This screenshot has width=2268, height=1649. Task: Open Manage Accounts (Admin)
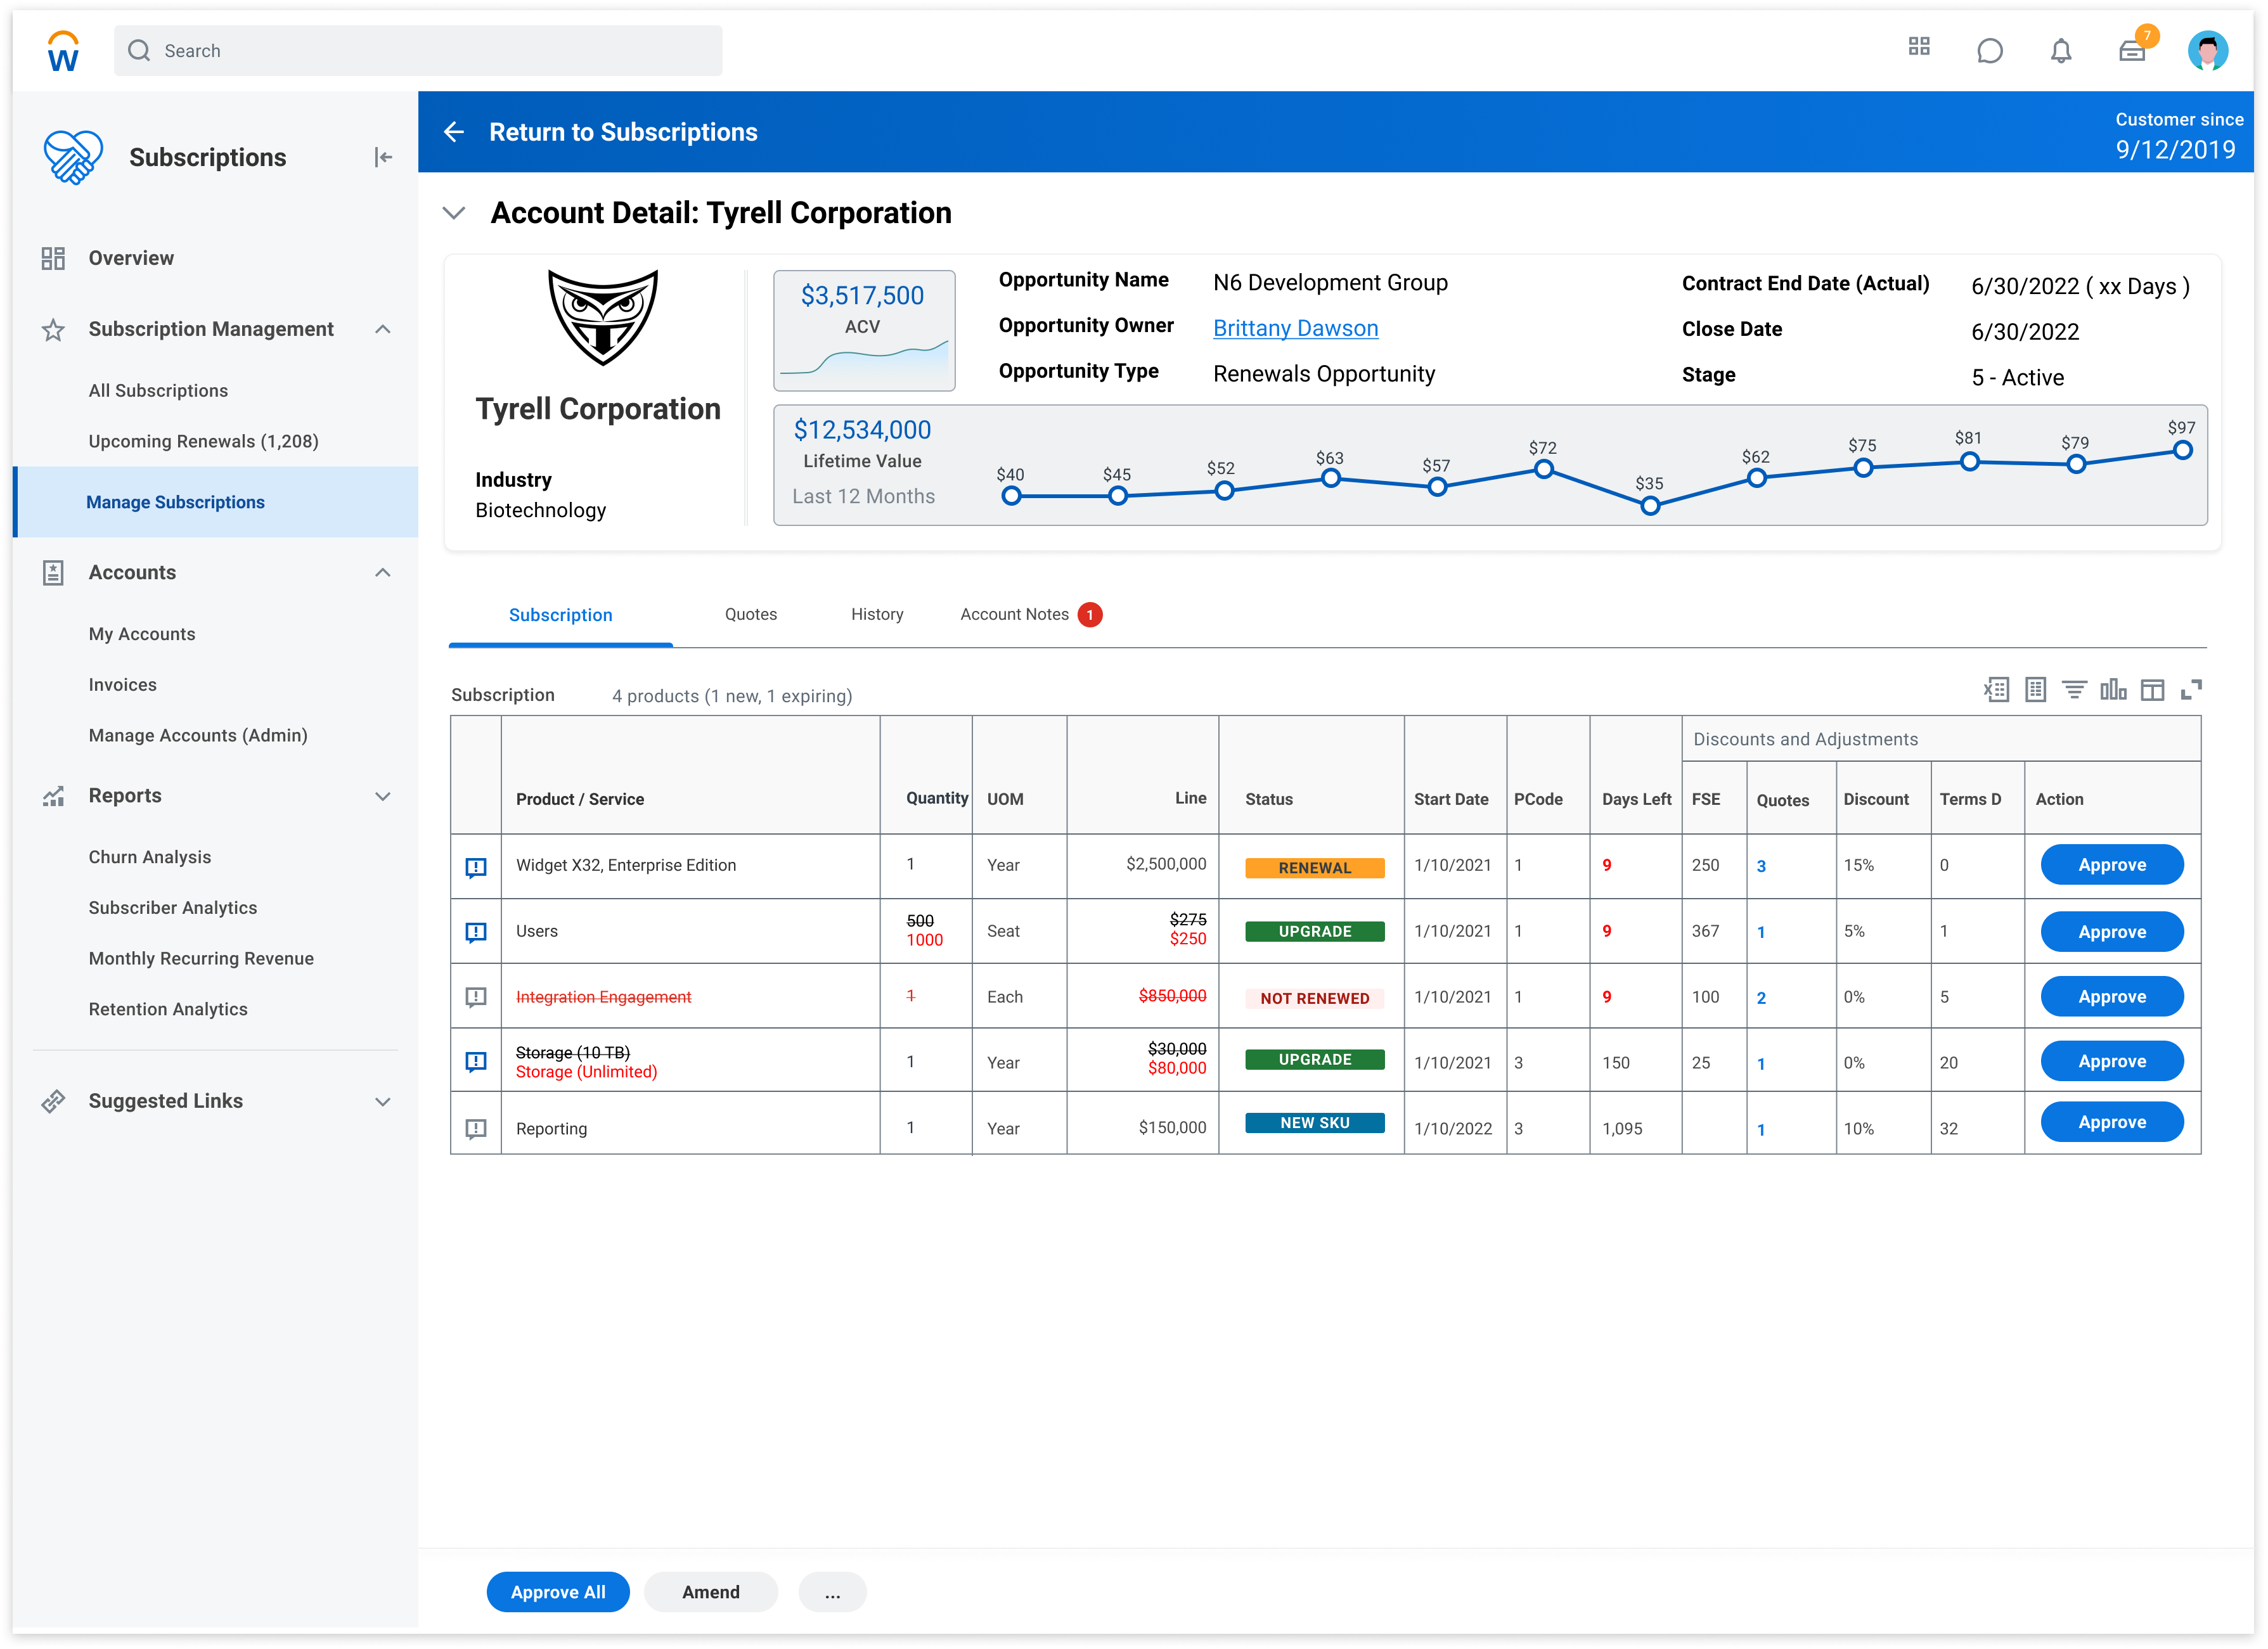pyautogui.click(x=198, y=735)
